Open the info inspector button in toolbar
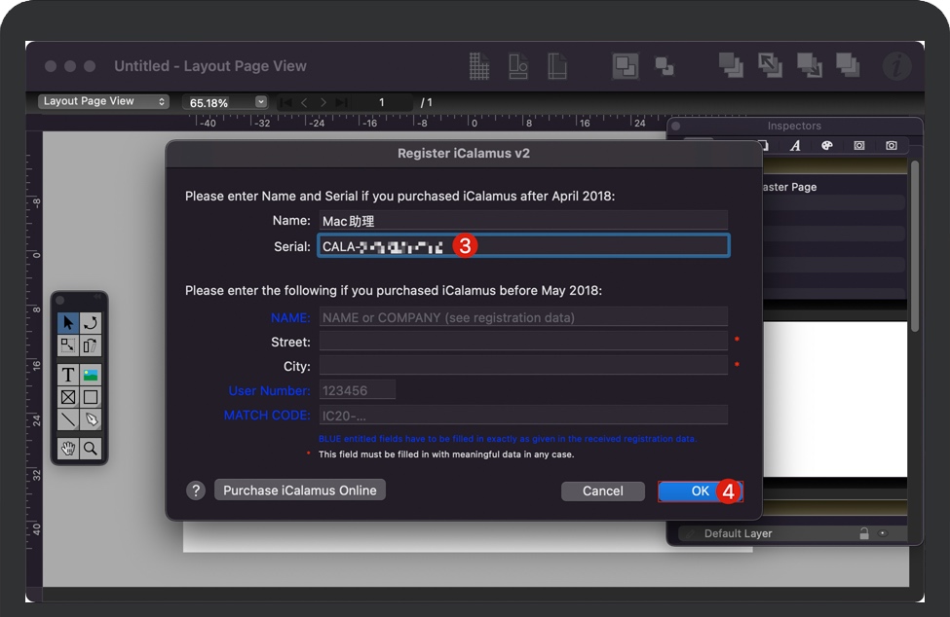Screen dimensions: 950x617 point(897,66)
